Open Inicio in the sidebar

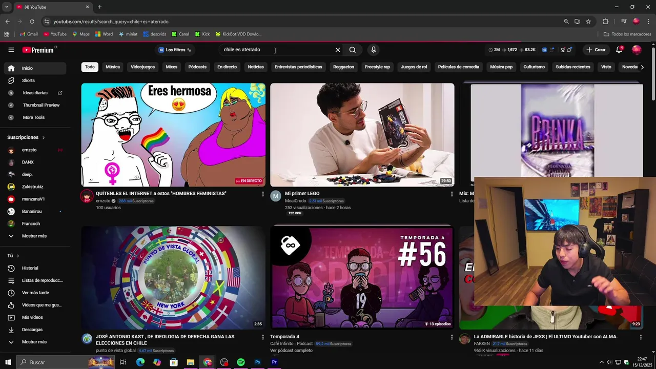coord(35,68)
